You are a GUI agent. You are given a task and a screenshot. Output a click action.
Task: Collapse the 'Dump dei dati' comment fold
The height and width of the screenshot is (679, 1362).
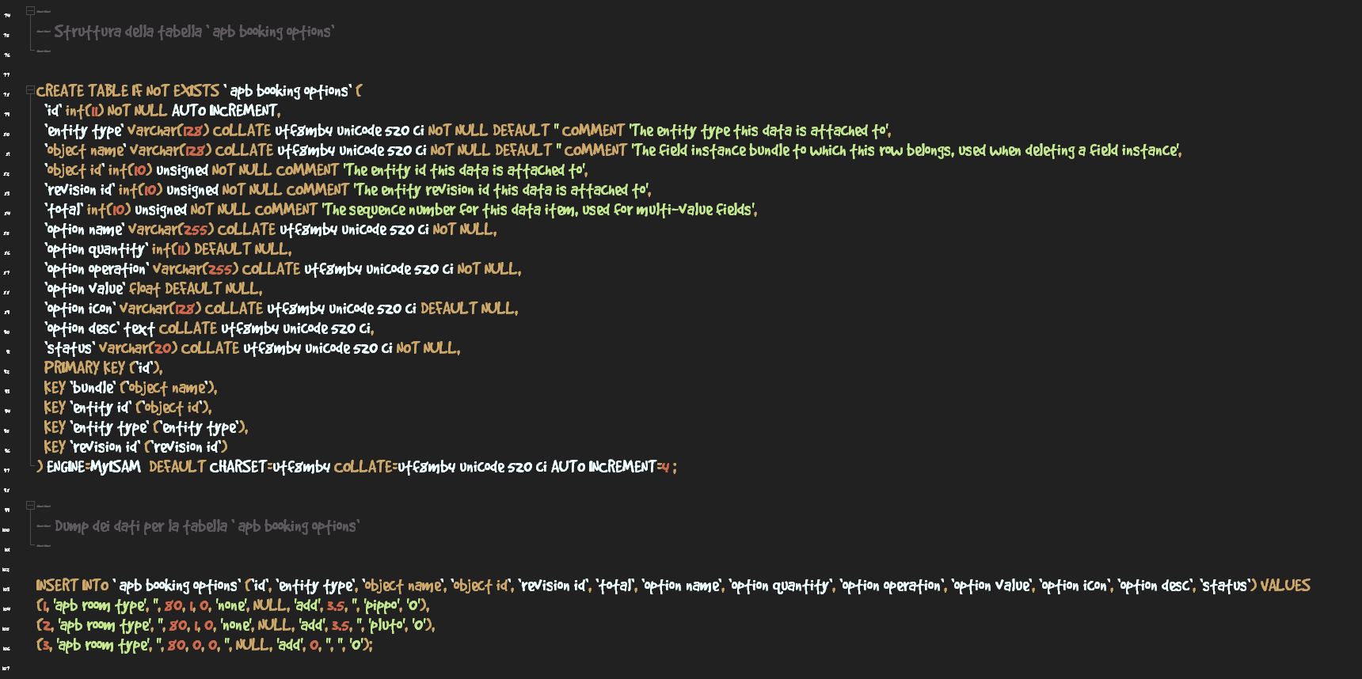pyautogui.click(x=30, y=506)
